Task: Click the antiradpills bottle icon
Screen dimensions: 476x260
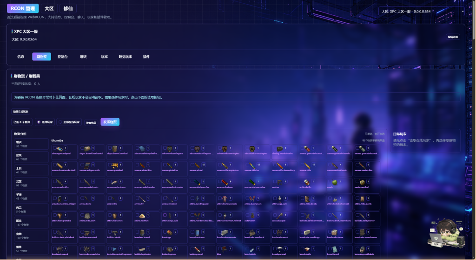Action: point(307,182)
